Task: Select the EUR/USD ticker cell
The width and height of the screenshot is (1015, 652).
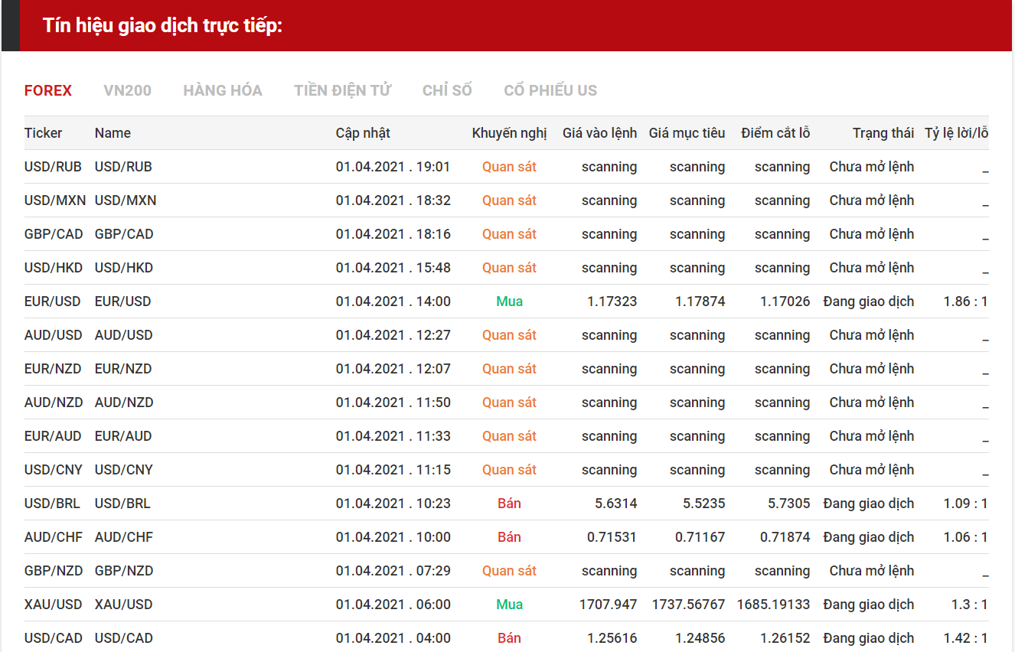Action: coord(53,302)
